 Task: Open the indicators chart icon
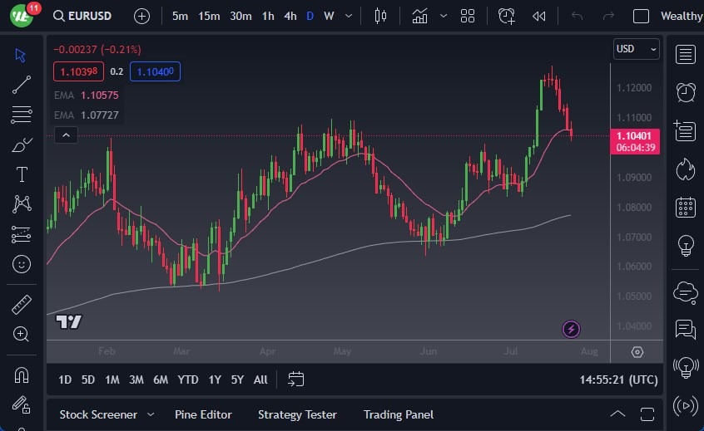tap(420, 16)
